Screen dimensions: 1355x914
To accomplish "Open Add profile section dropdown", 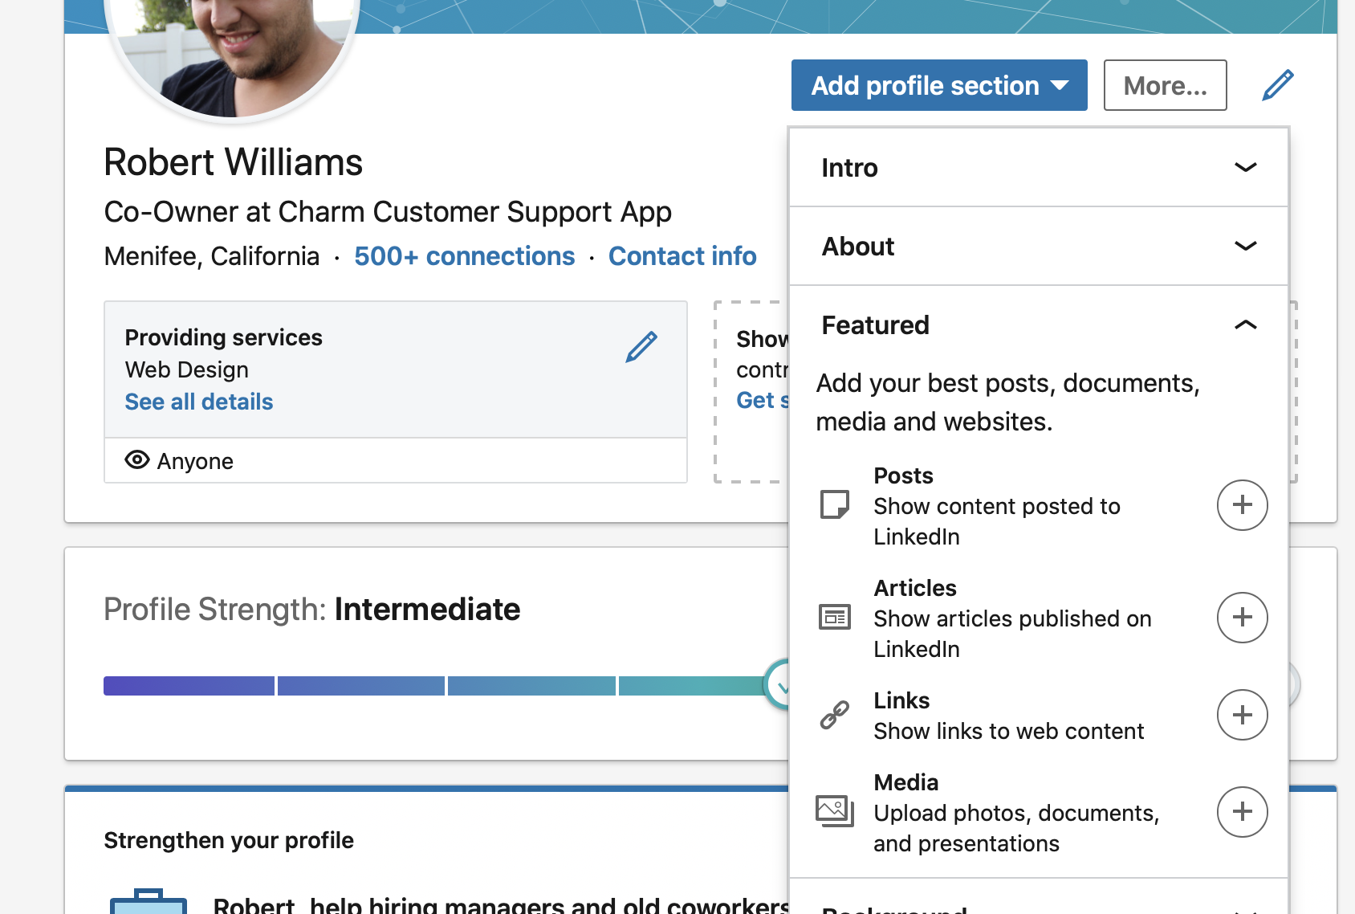I will (938, 85).
